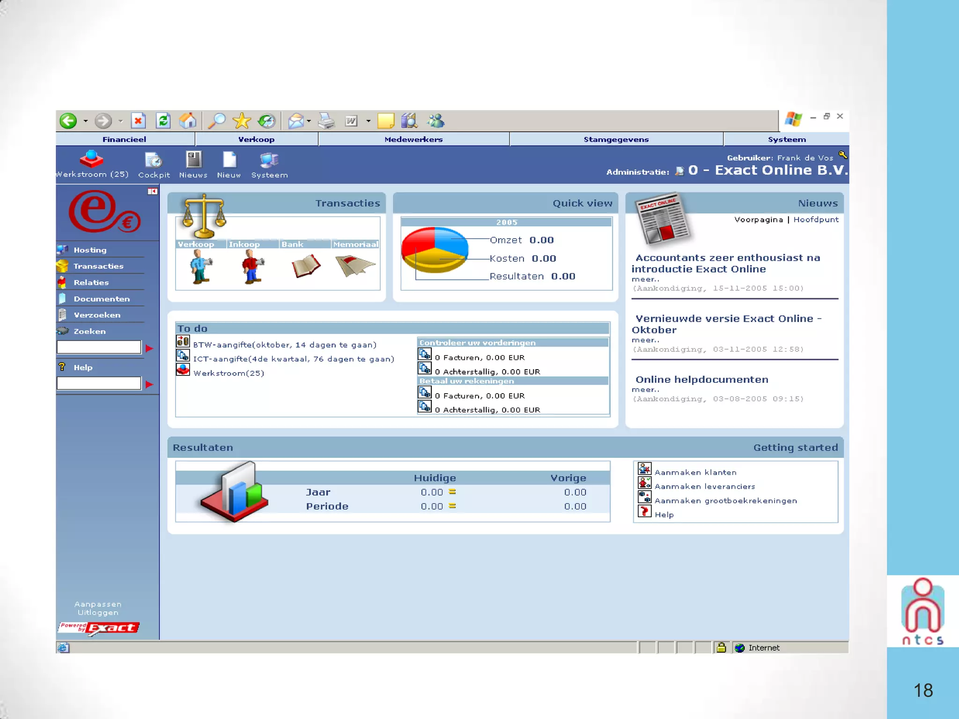Open the Mail button dropdown arrow
The image size is (959, 719).
(309, 121)
